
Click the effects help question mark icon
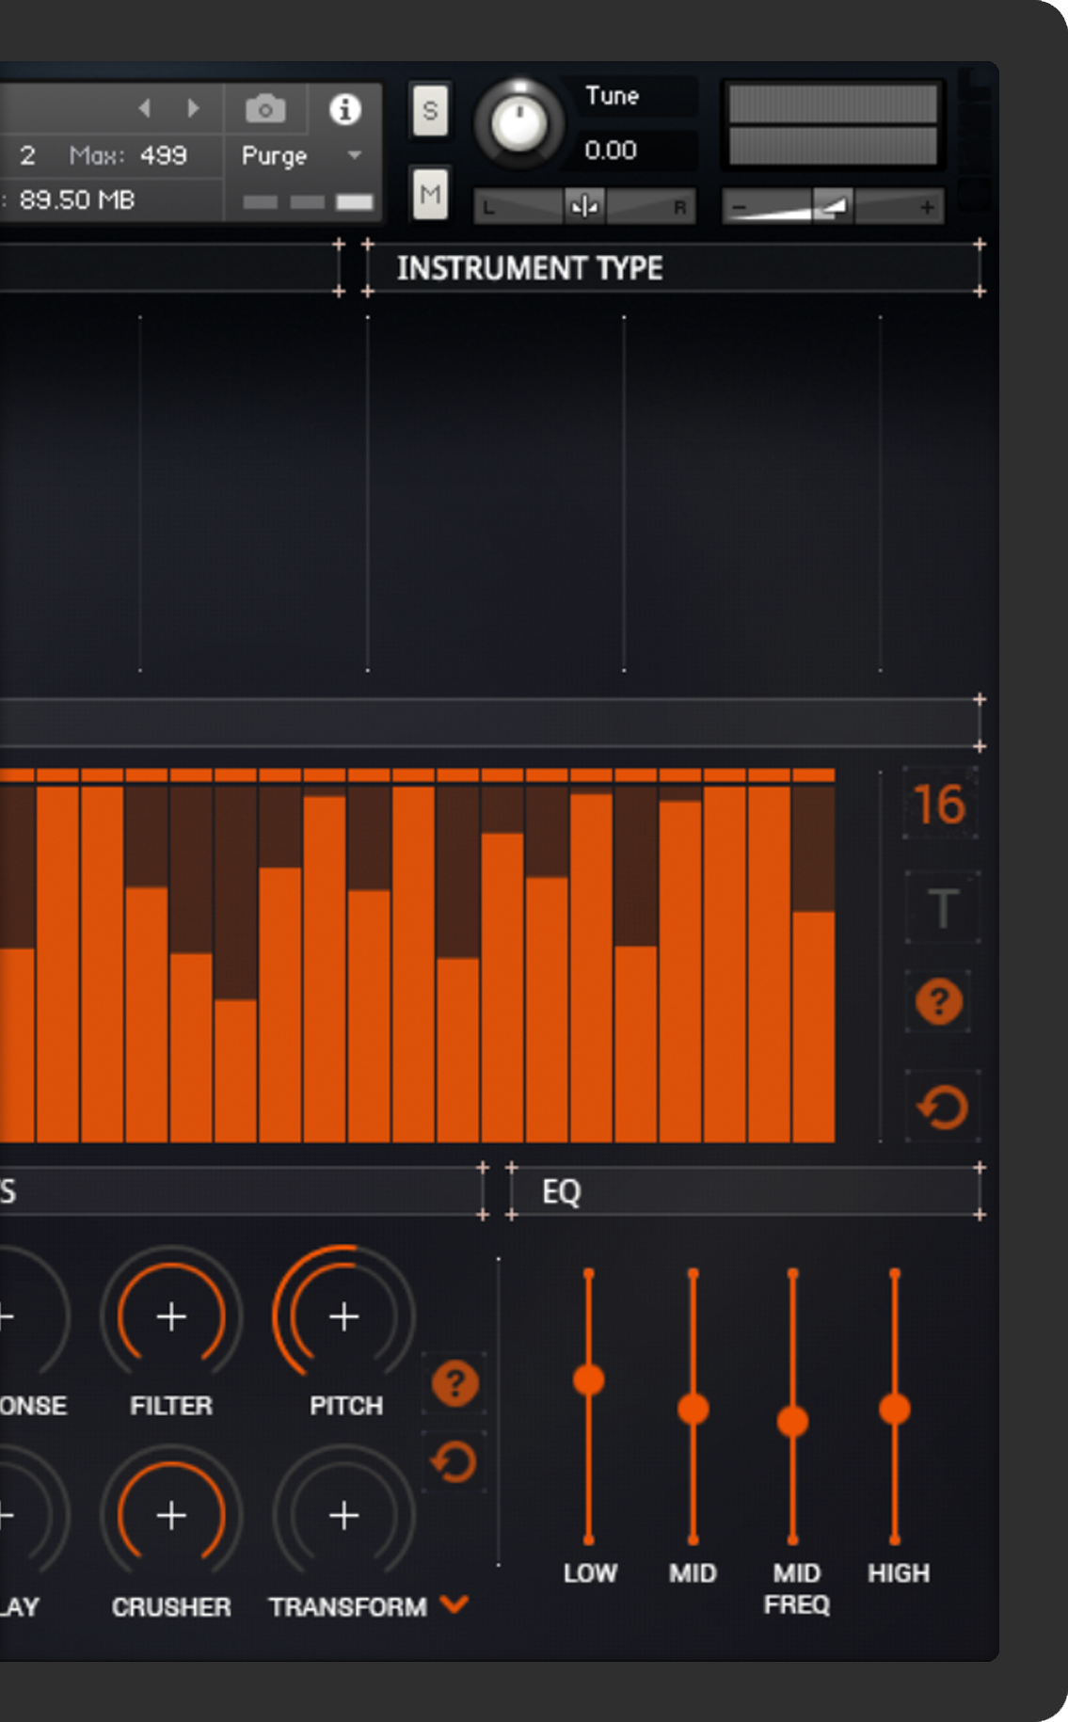pyautogui.click(x=454, y=1383)
